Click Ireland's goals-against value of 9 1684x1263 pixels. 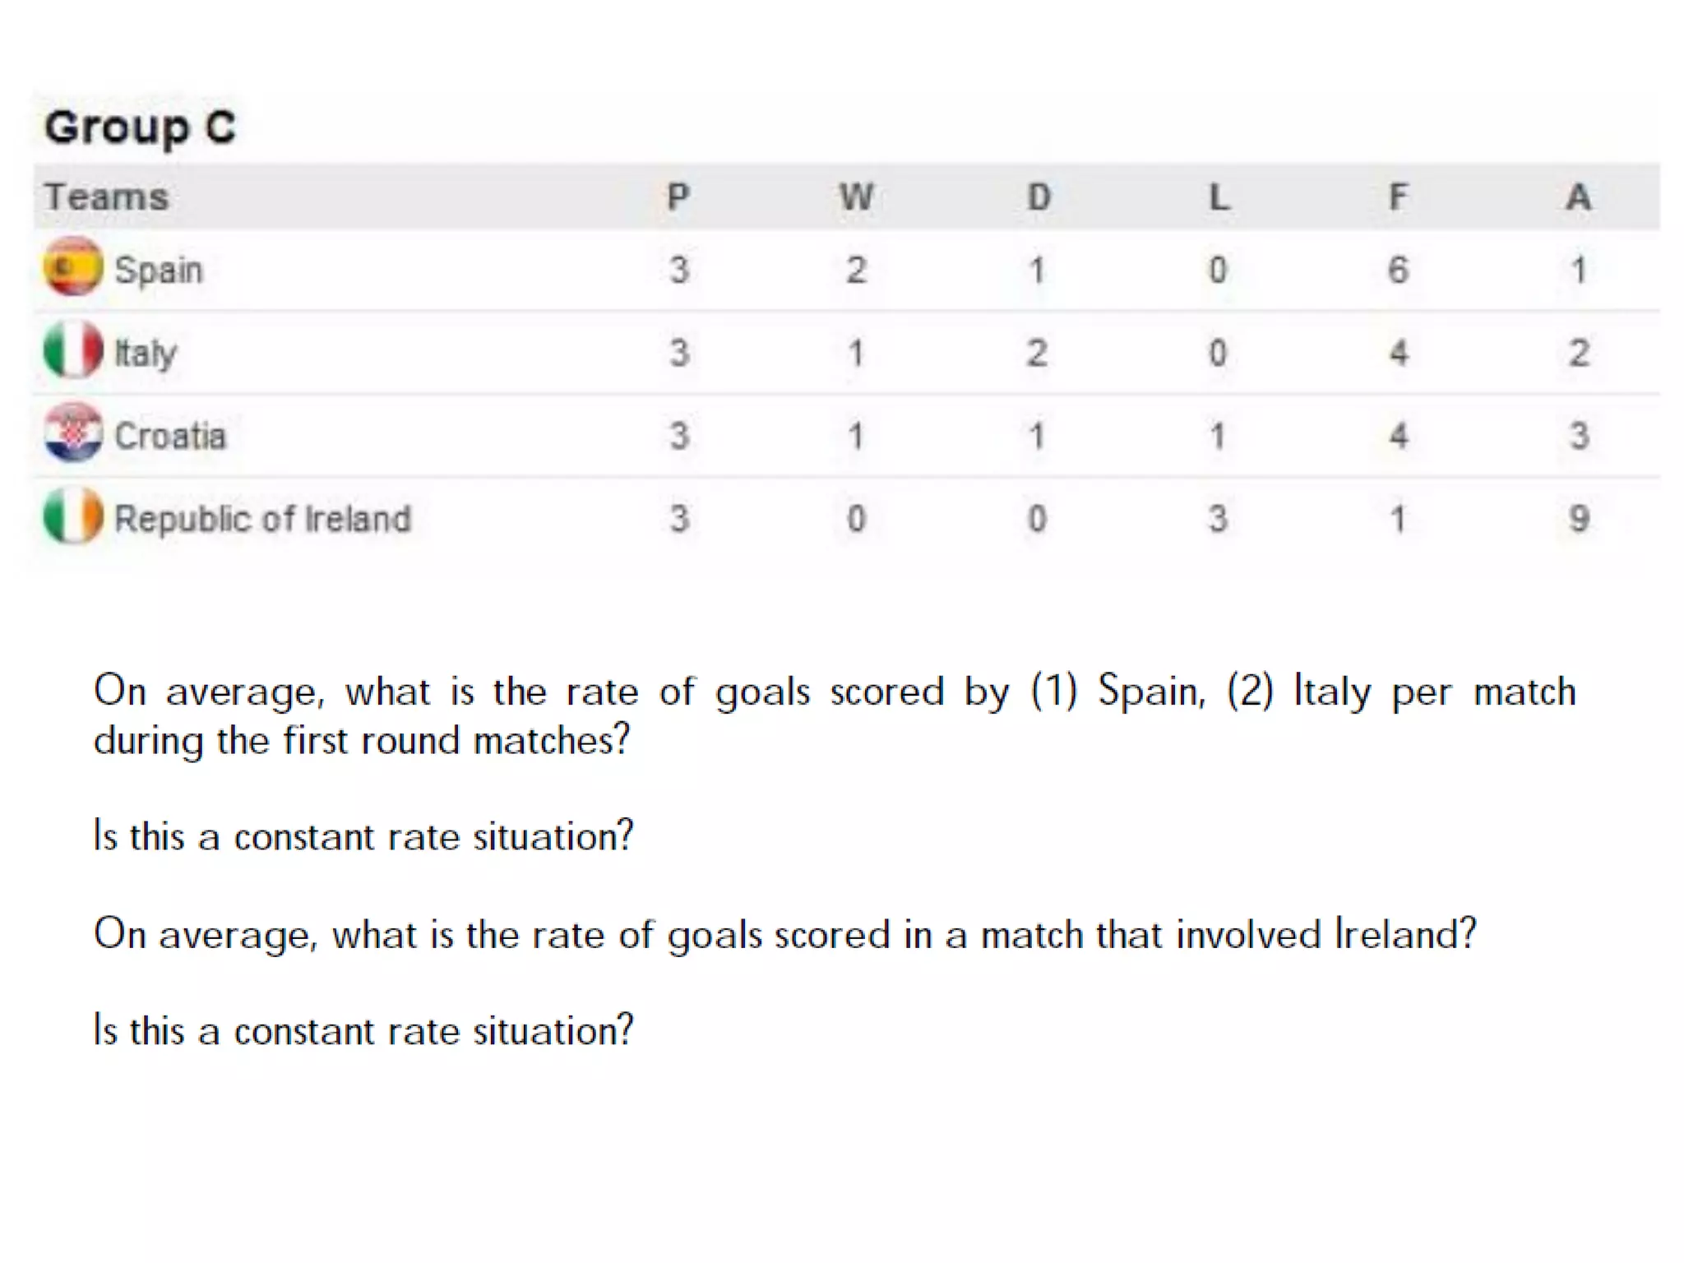coord(1578,519)
